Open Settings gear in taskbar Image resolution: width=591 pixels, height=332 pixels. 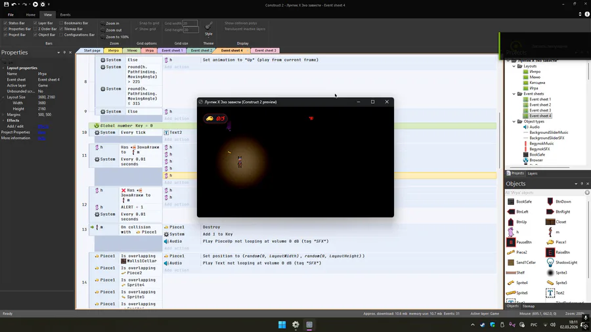(295, 325)
